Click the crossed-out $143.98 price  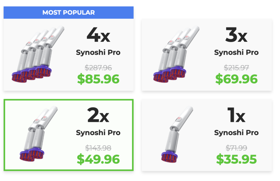98,148
